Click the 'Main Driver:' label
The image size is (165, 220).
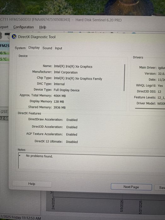pyautogui.click(x=148, y=68)
